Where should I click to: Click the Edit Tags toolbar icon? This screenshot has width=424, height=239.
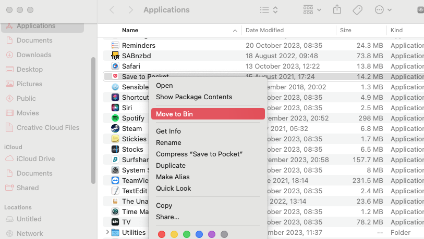(x=357, y=10)
